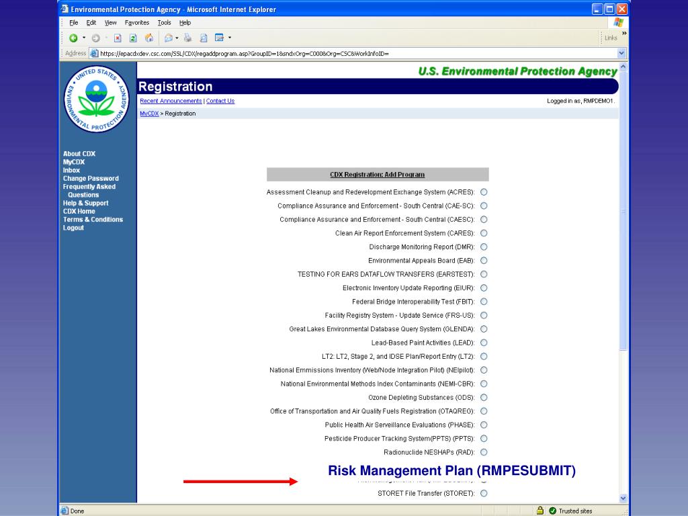Click inside the Address URL field
The width and height of the screenshot is (688, 516).
point(357,54)
